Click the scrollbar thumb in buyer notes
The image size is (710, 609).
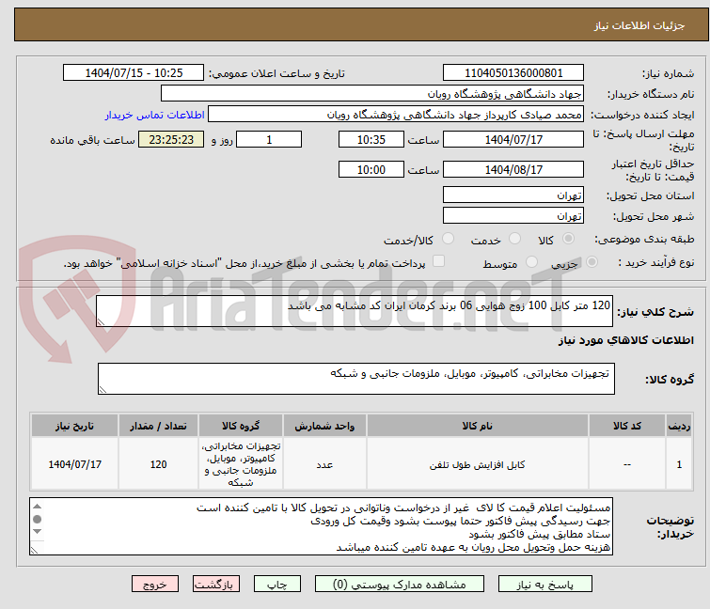[37, 519]
